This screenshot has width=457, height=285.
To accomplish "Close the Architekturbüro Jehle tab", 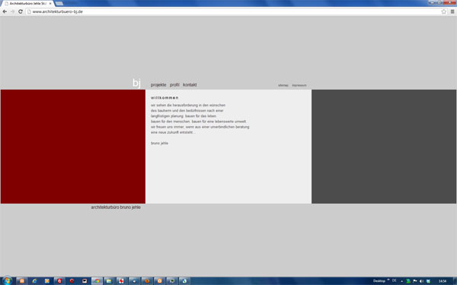I will (50, 4).
